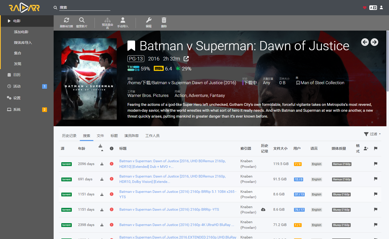Go to previous movie arrow
Viewport: 389px width, 239px height.
point(365,42)
